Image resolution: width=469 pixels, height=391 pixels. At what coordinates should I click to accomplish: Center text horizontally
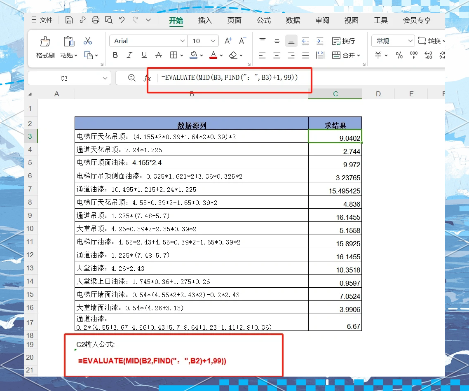277,55
